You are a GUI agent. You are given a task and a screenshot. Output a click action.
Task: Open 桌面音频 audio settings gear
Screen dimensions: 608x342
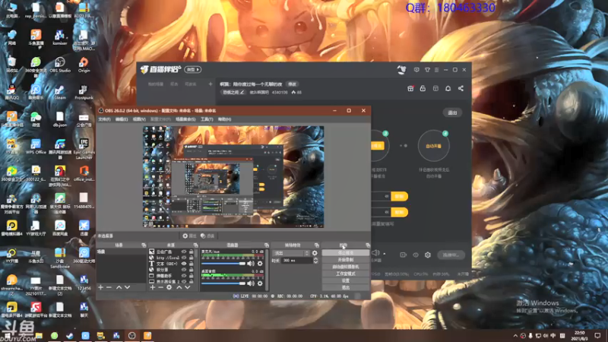[x=260, y=283]
